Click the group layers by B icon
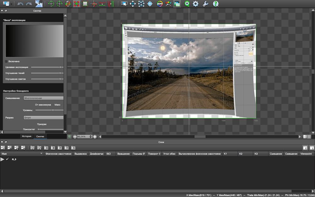The width and height of the screenshot is (315, 197). (x=53, y=148)
